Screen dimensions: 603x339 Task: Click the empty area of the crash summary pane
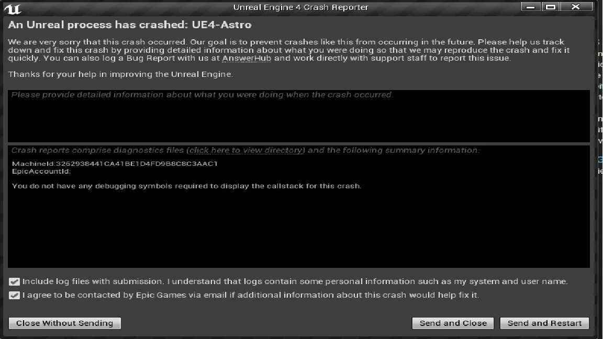tap(298, 230)
